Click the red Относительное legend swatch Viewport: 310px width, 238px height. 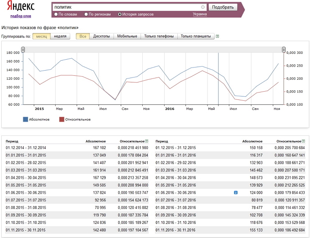pyautogui.click(x=62, y=119)
